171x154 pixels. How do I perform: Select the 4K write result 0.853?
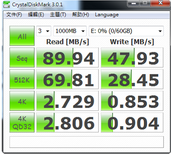(132, 101)
